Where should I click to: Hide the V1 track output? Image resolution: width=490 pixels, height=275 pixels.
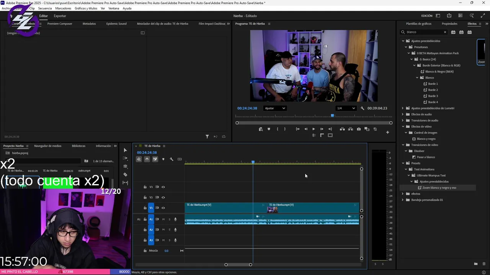click(x=163, y=208)
